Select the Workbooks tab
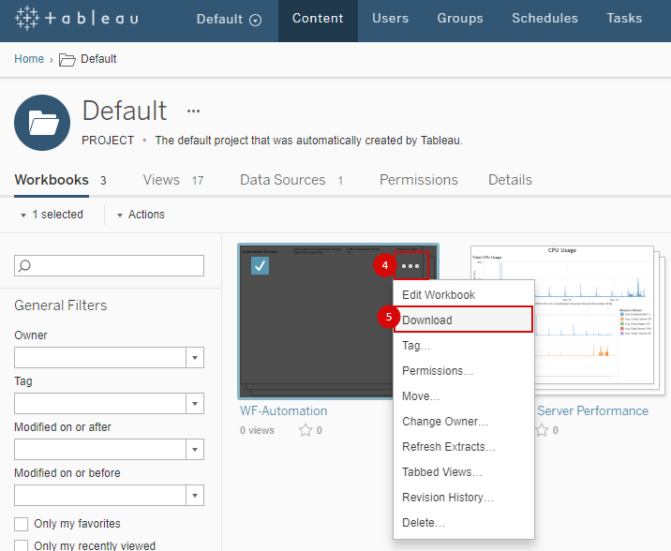The width and height of the screenshot is (671, 551). click(x=52, y=180)
